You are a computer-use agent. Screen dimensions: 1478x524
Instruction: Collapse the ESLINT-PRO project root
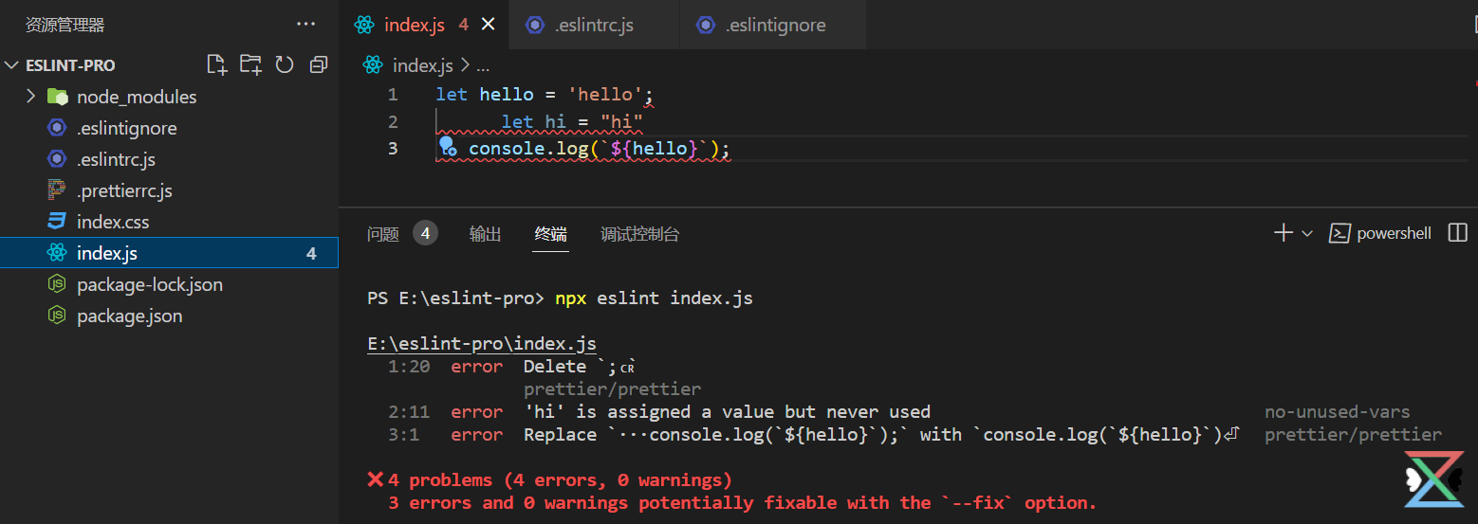[12, 65]
